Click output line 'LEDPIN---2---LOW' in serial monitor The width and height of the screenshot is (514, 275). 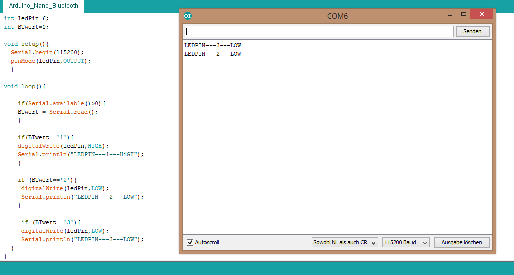[x=213, y=54]
